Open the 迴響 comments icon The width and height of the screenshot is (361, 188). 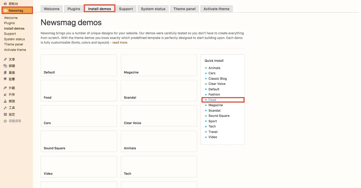(5, 79)
